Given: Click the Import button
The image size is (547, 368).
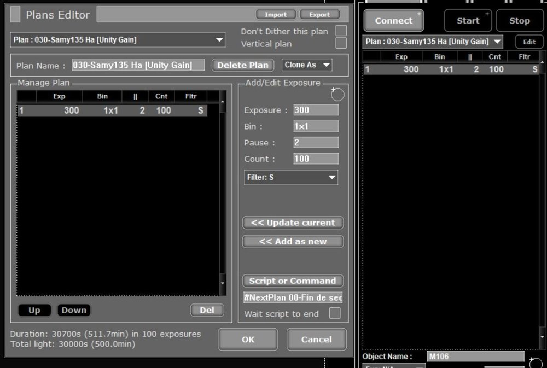Looking at the screenshot, I should [x=276, y=15].
